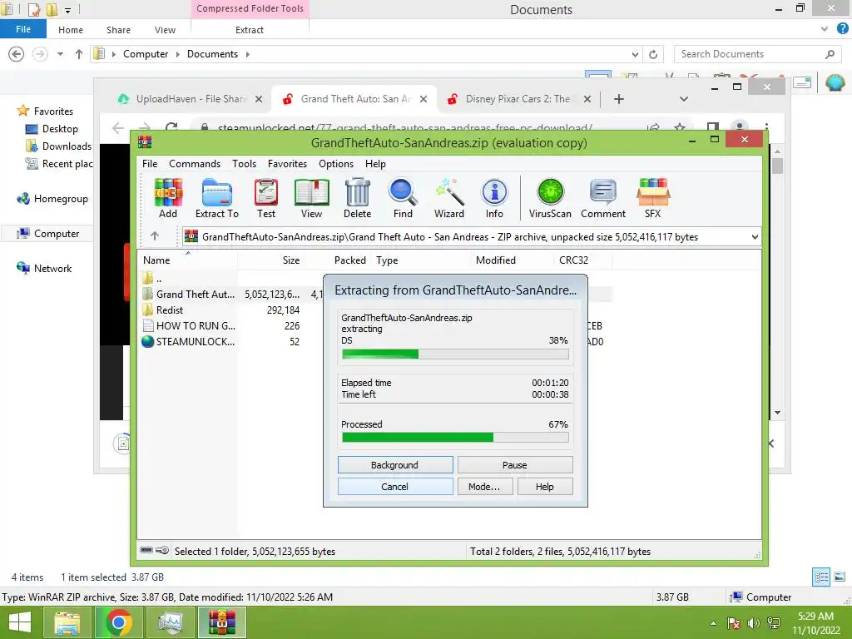This screenshot has height=639, width=852.
Task: Run the VirusScan icon
Action: tap(550, 198)
